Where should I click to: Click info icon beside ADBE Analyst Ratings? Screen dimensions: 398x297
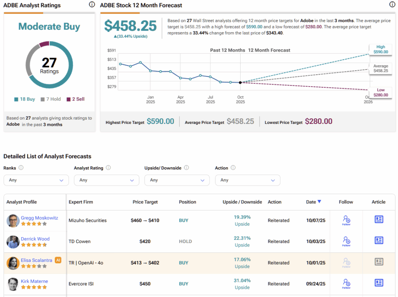tap(92, 5)
